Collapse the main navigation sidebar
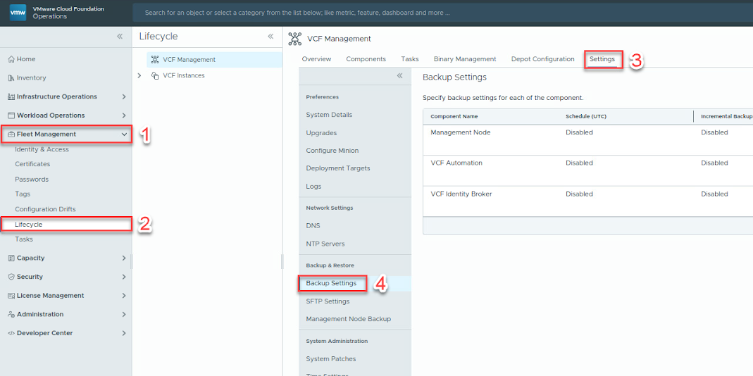This screenshot has height=376, width=753. [x=120, y=36]
